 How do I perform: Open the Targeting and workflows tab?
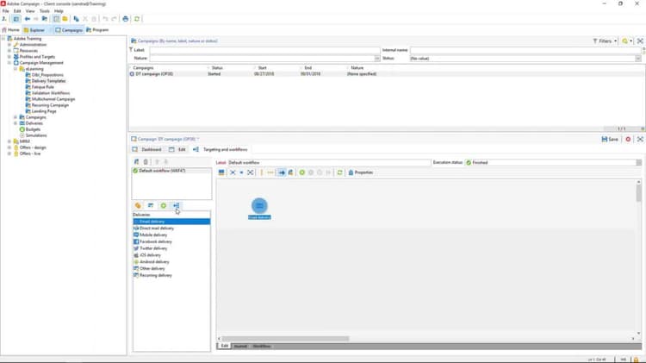click(221, 150)
